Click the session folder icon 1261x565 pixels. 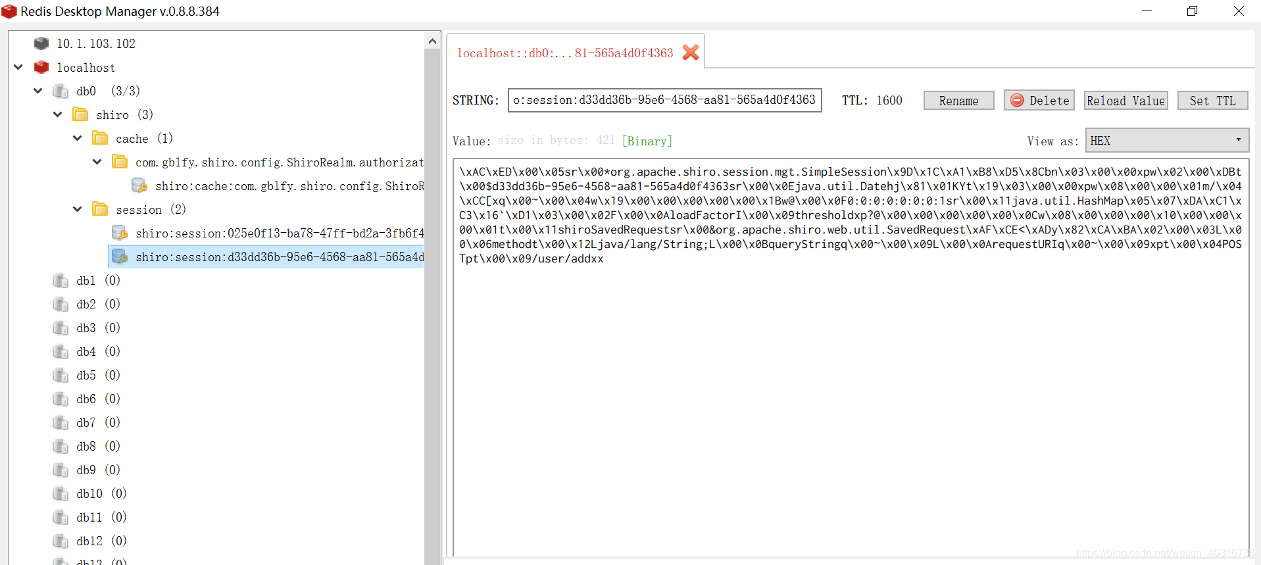tap(101, 209)
